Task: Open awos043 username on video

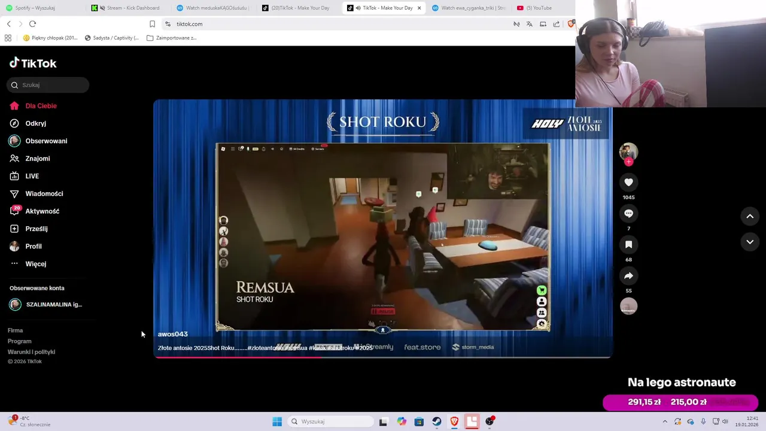Action: pyautogui.click(x=173, y=334)
